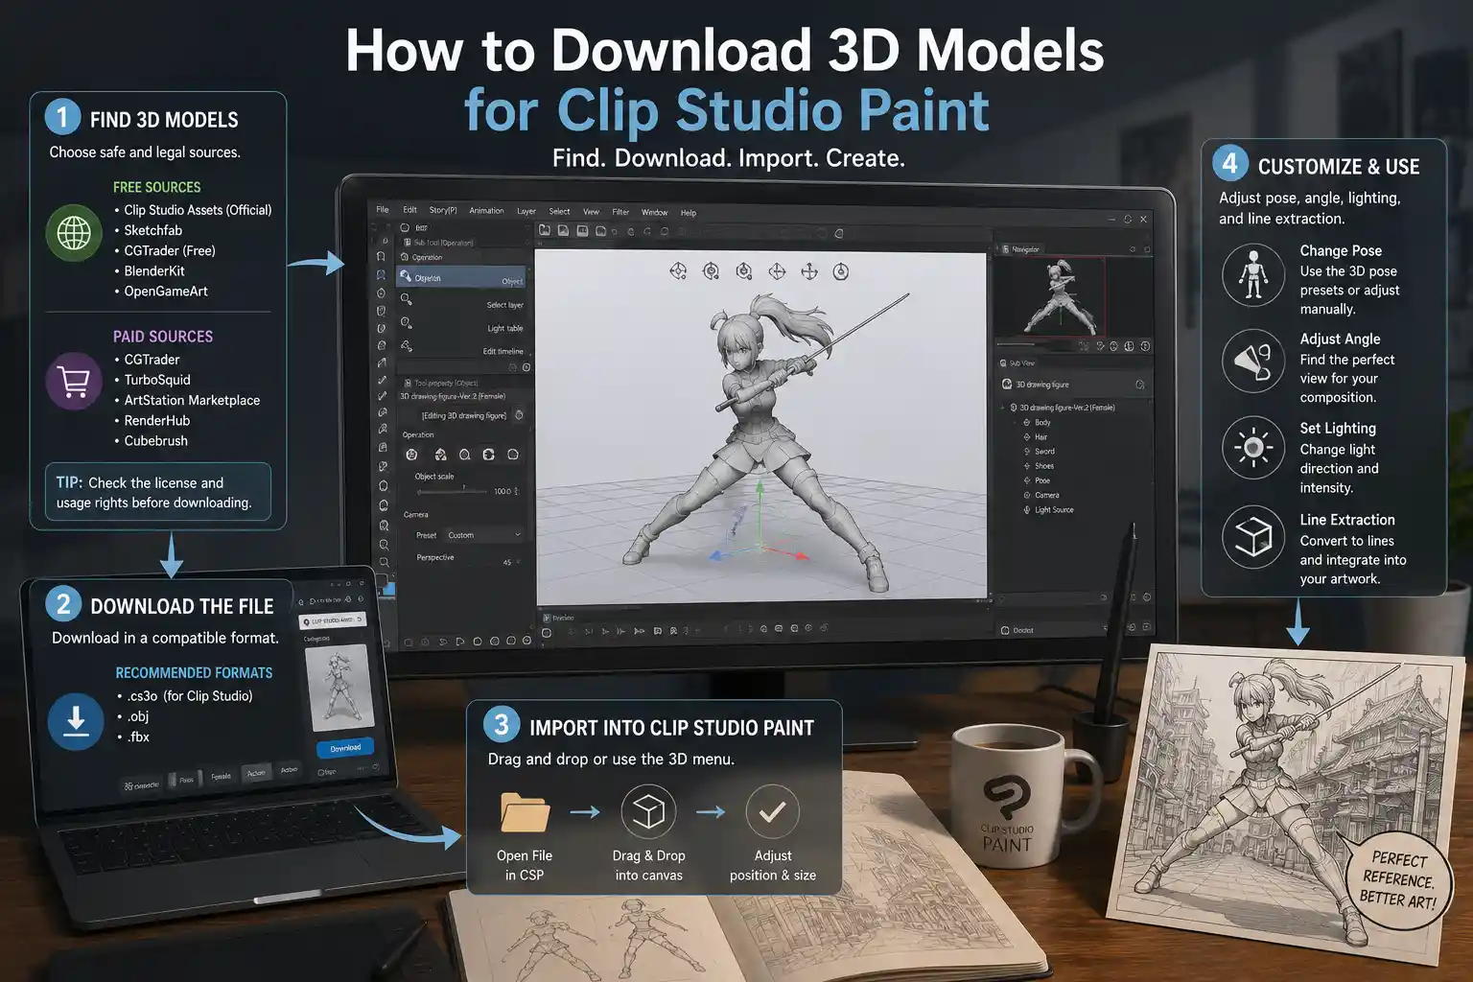Screen dimensions: 1473x982
Task: Open the File menu in Clip Studio
Action: (383, 209)
